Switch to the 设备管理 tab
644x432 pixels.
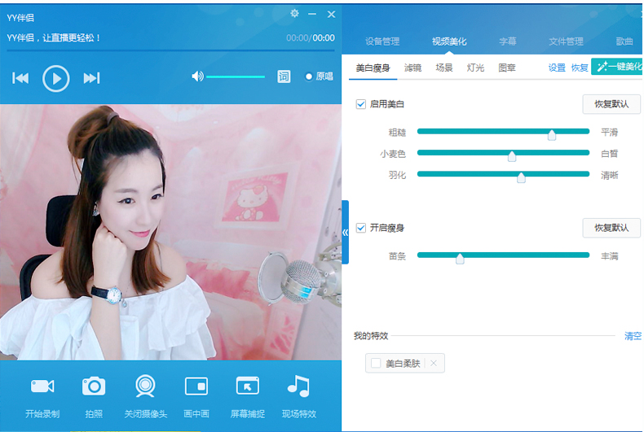point(382,41)
